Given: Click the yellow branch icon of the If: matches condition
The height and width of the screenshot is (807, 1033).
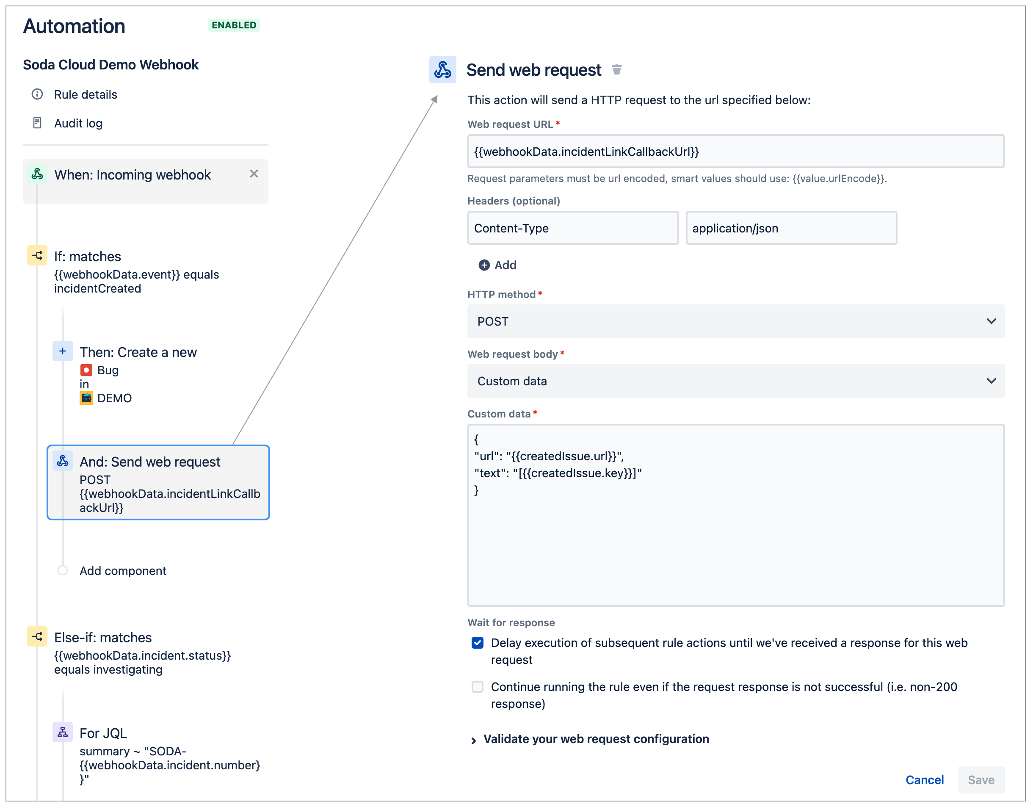Looking at the screenshot, I should (x=37, y=255).
